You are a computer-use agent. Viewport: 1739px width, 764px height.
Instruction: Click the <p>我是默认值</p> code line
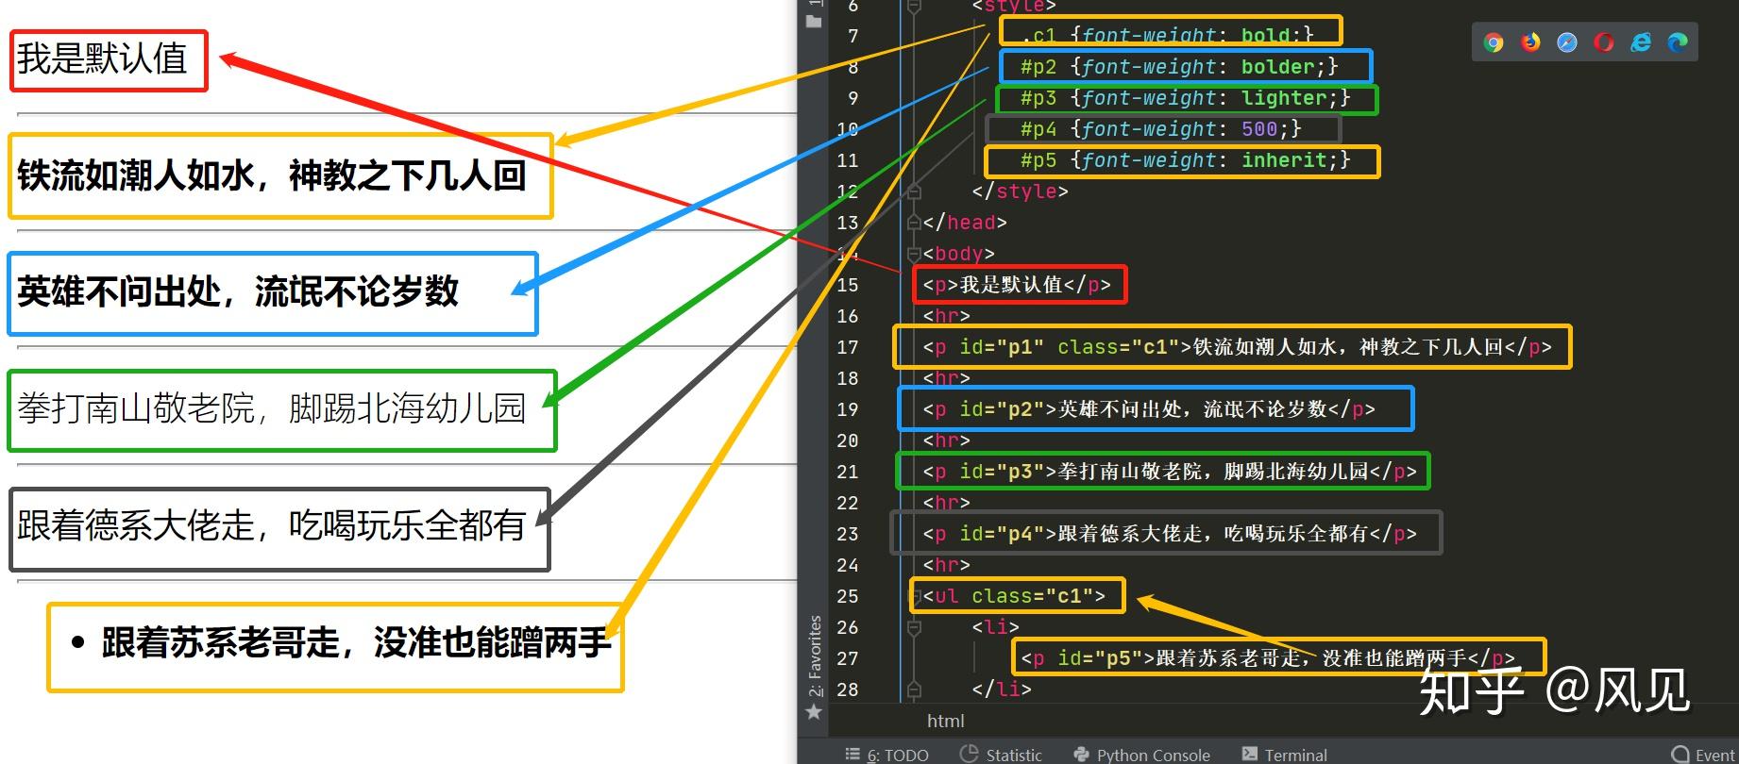click(x=1017, y=285)
